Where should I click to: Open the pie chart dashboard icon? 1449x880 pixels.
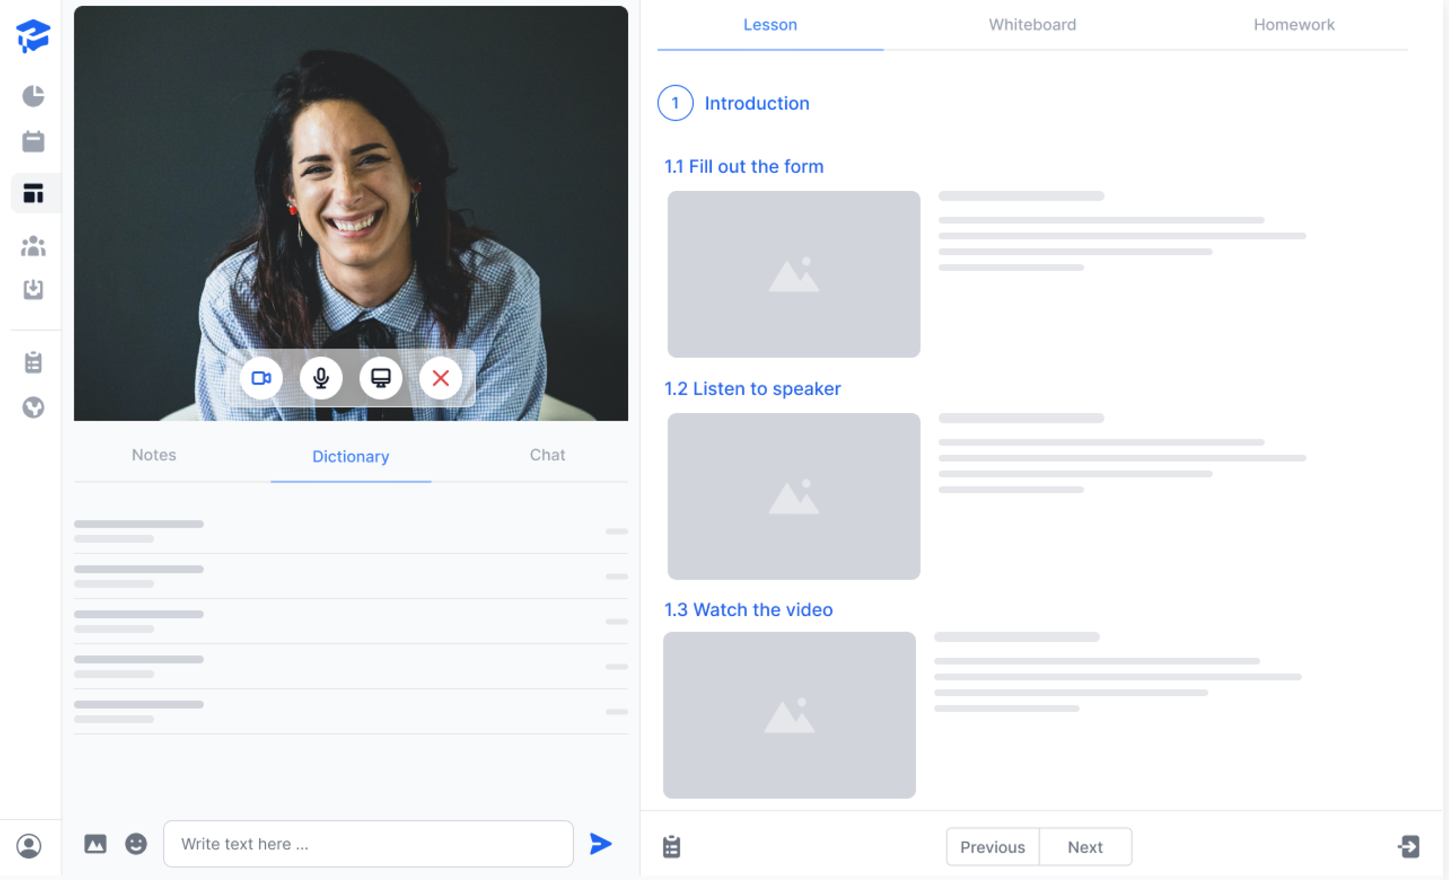click(x=33, y=96)
